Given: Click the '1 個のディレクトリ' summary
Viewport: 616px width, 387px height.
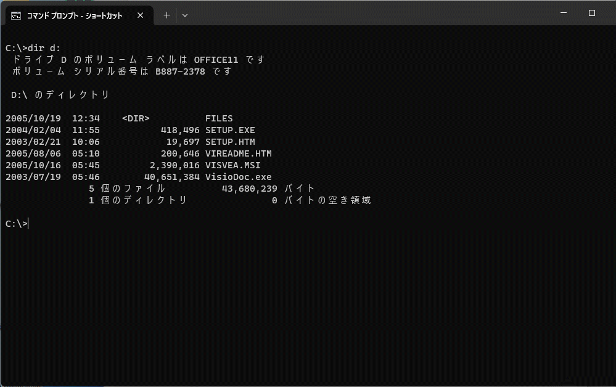Looking at the screenshot, I should coord(138,200).
